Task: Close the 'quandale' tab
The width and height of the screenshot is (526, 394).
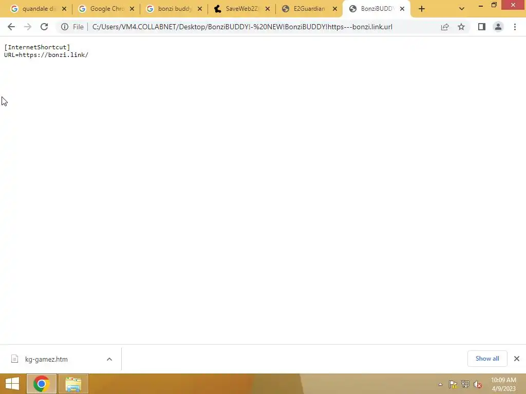Action: click(x=64, y=9)
